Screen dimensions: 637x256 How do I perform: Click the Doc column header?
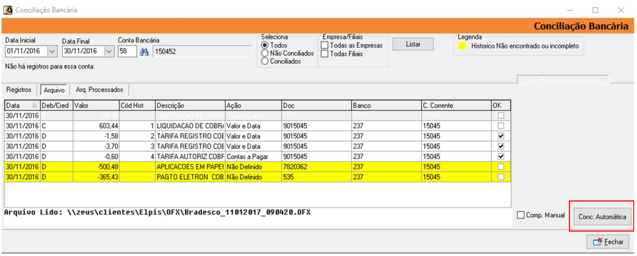point(316,105)
